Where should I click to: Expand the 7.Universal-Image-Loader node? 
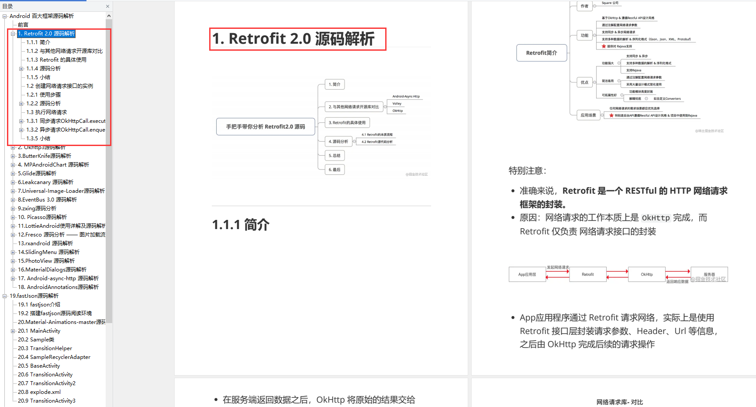point(13,191)
